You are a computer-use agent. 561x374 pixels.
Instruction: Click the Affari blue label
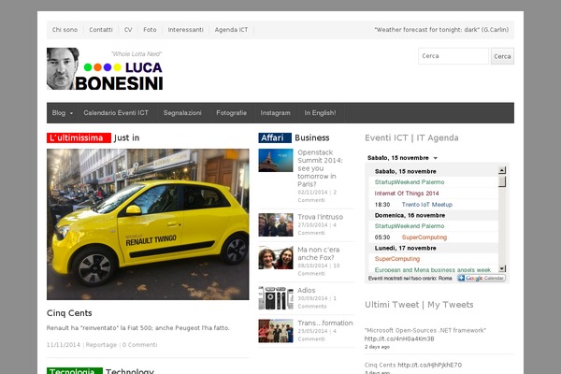[275, 137]
